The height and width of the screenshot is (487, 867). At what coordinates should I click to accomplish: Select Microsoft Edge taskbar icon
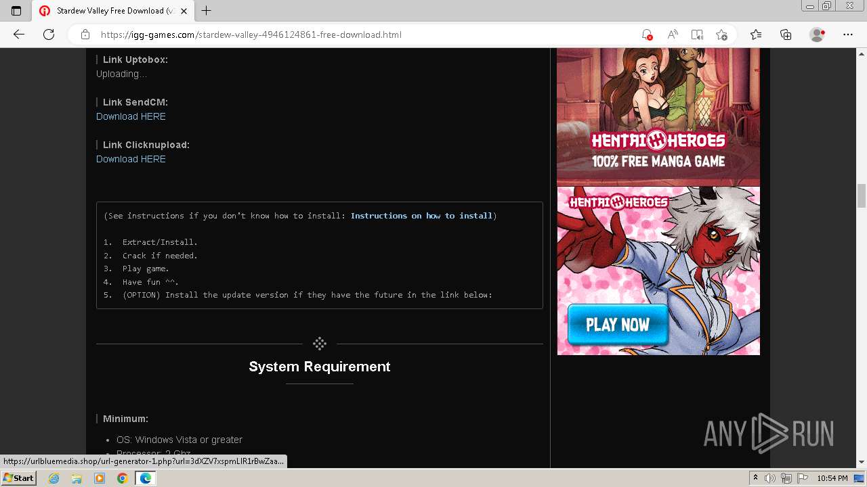pos(145,478)
